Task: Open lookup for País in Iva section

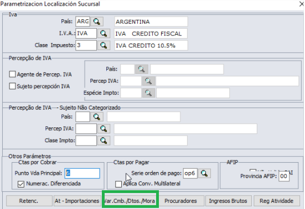Action: coord(97,22)
